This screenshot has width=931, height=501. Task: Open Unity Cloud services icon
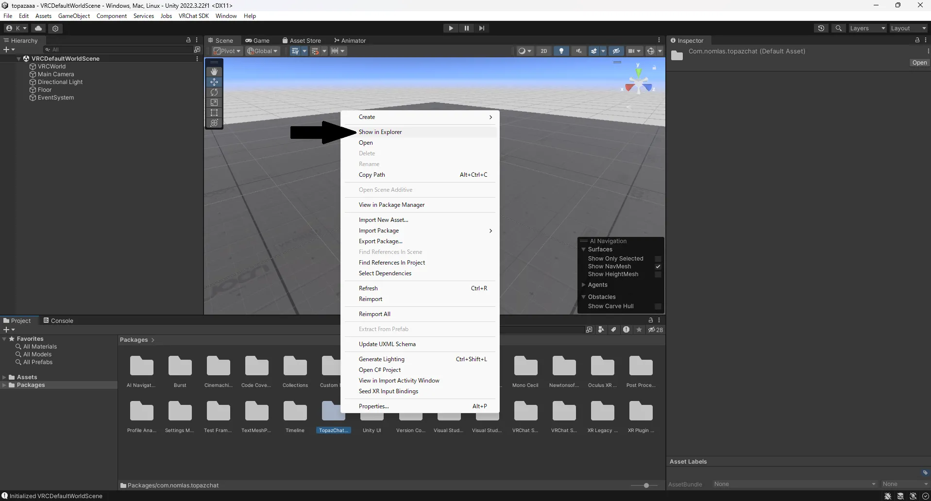(38, 28)
